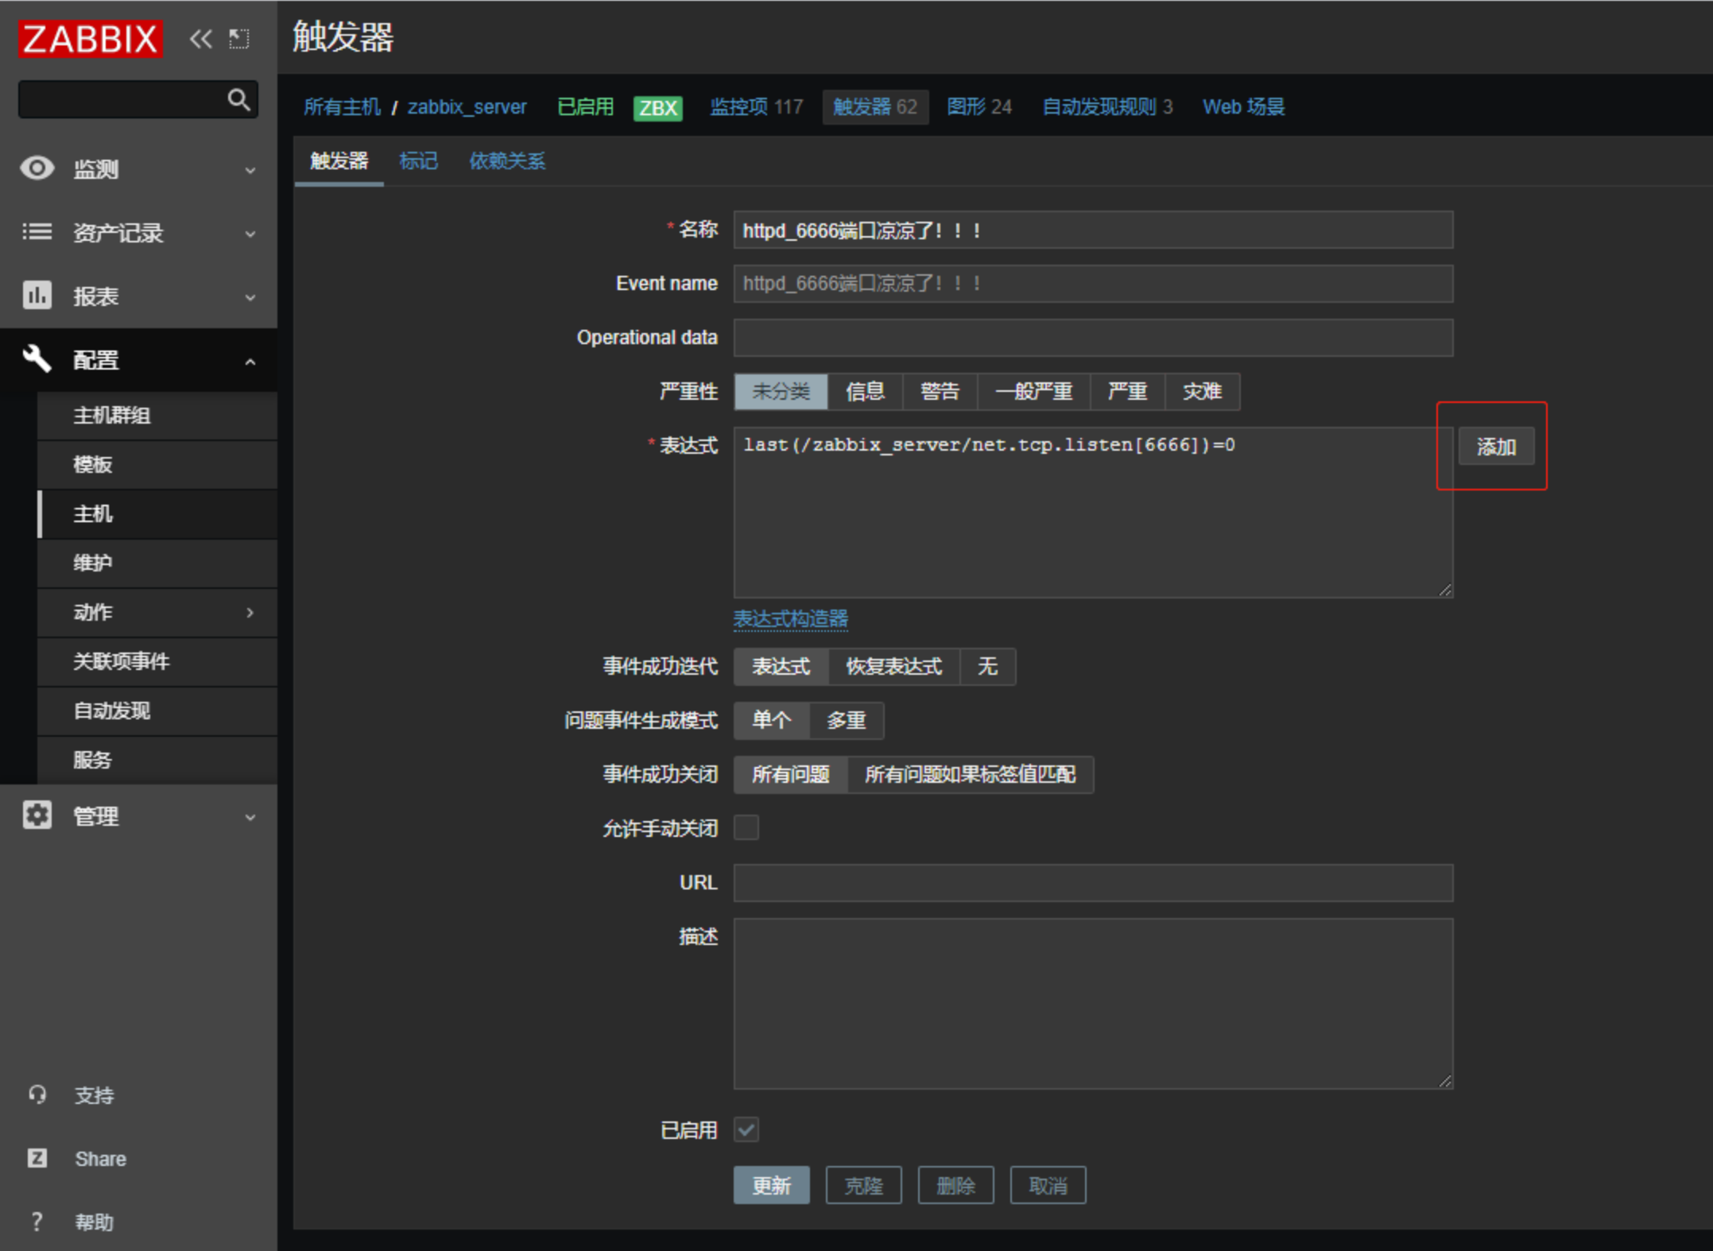Switch to the 依赖关系 tab
Screen dimensions: 1713x1251
(506, 161)
